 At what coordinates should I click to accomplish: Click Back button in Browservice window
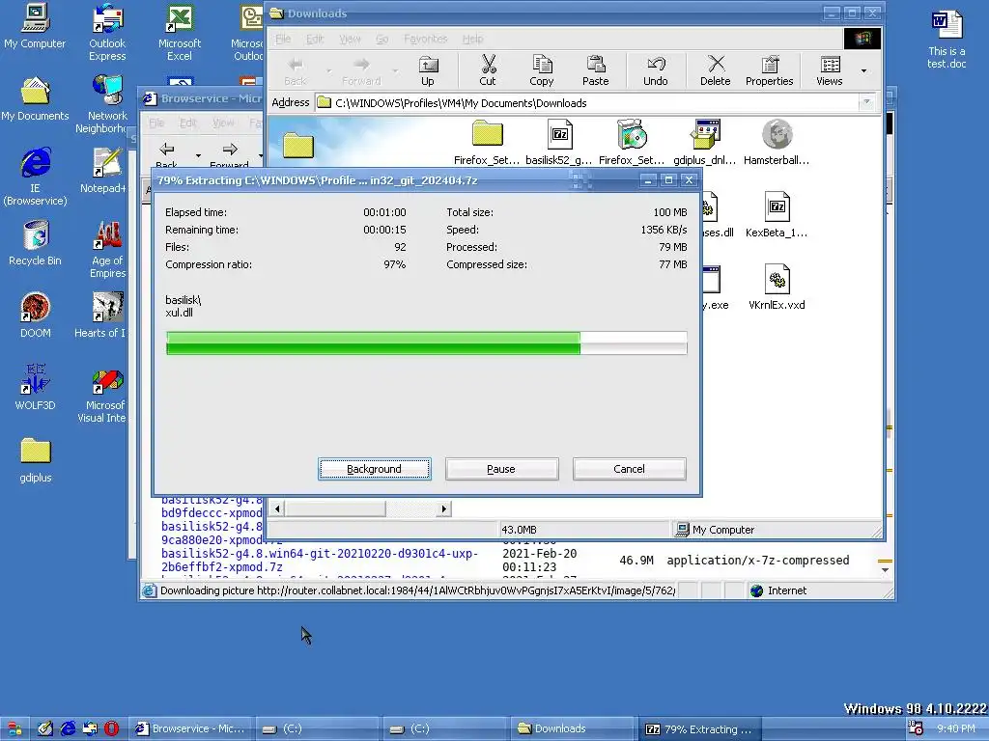166,155
